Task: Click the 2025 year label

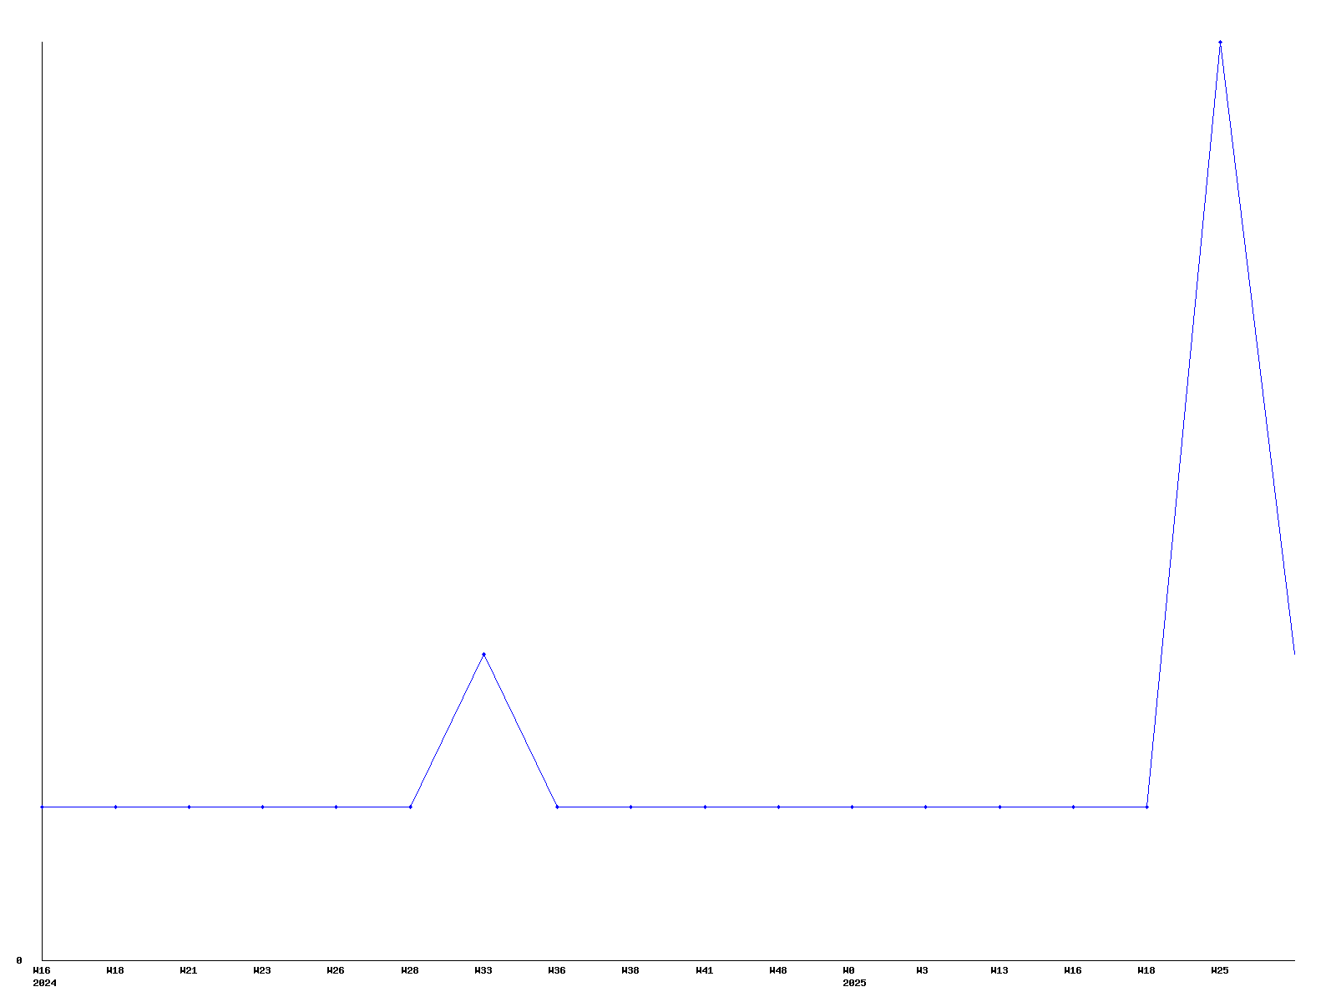Action: click(x=854, y=983)
